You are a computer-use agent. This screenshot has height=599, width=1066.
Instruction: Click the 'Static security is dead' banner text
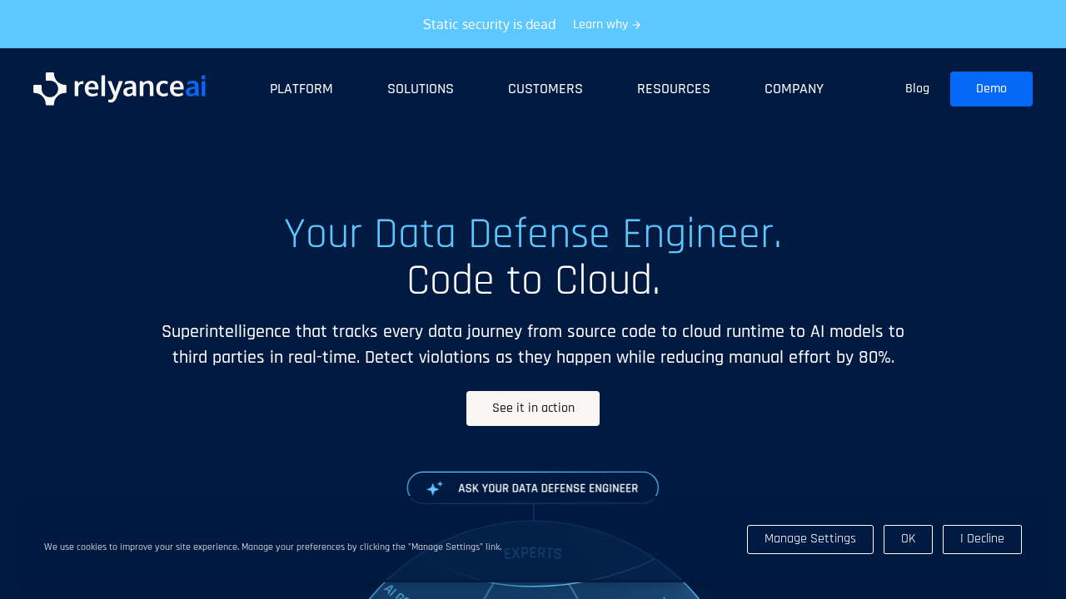click(x=489, y=25)
